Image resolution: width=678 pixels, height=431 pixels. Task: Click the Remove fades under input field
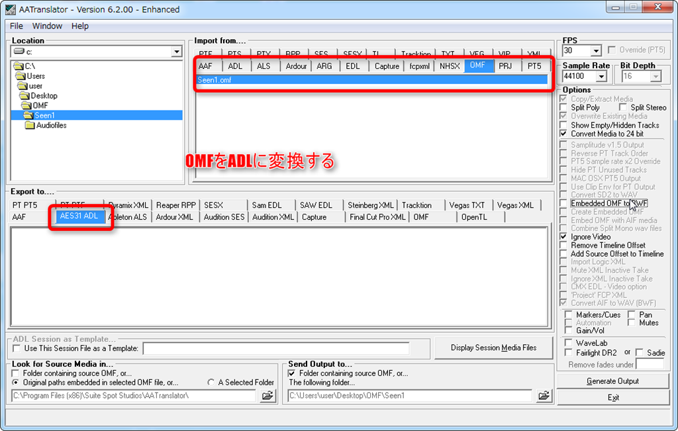click(x=650, y=364)
